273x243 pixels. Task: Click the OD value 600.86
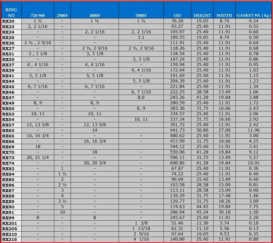pos(177,163)
